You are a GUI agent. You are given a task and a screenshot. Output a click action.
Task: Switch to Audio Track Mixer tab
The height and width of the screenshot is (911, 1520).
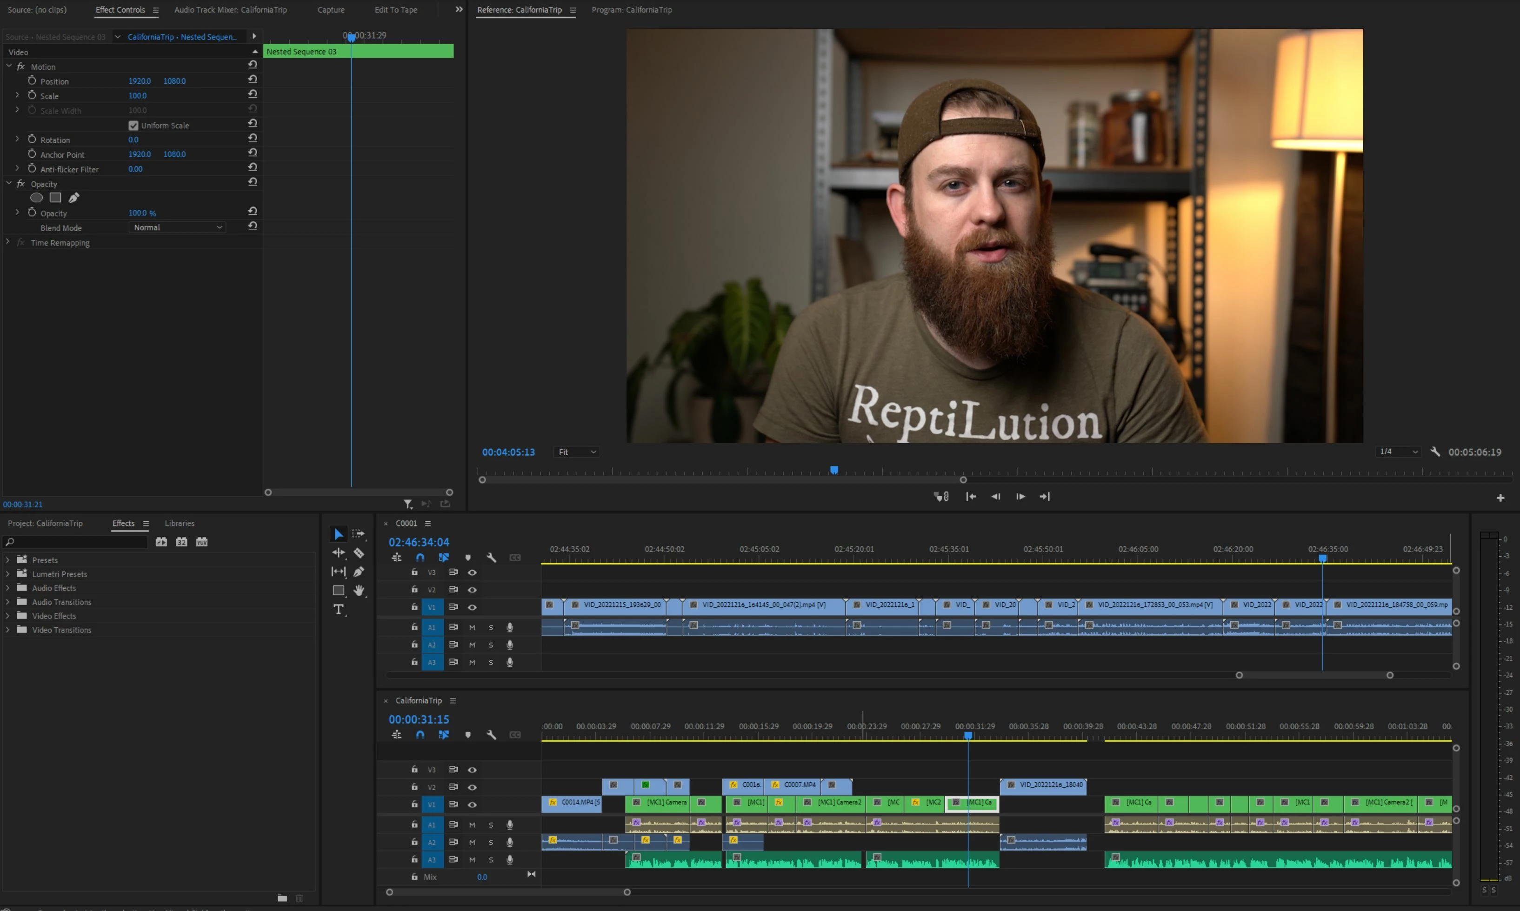[x=230, y=10]
